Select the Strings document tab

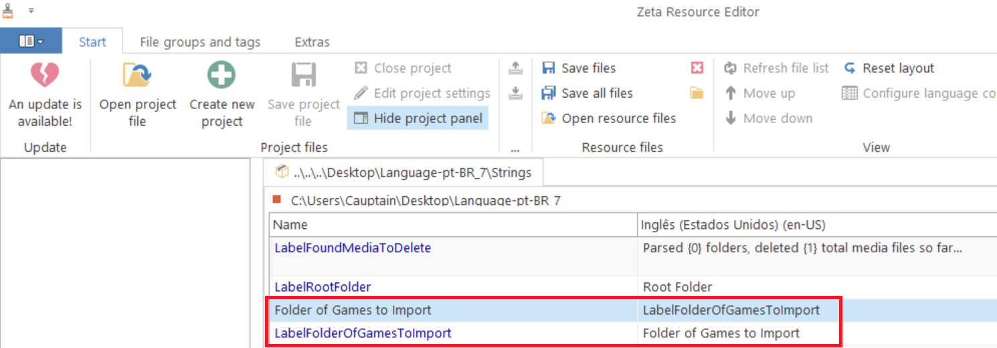click(x=403, y=173)
